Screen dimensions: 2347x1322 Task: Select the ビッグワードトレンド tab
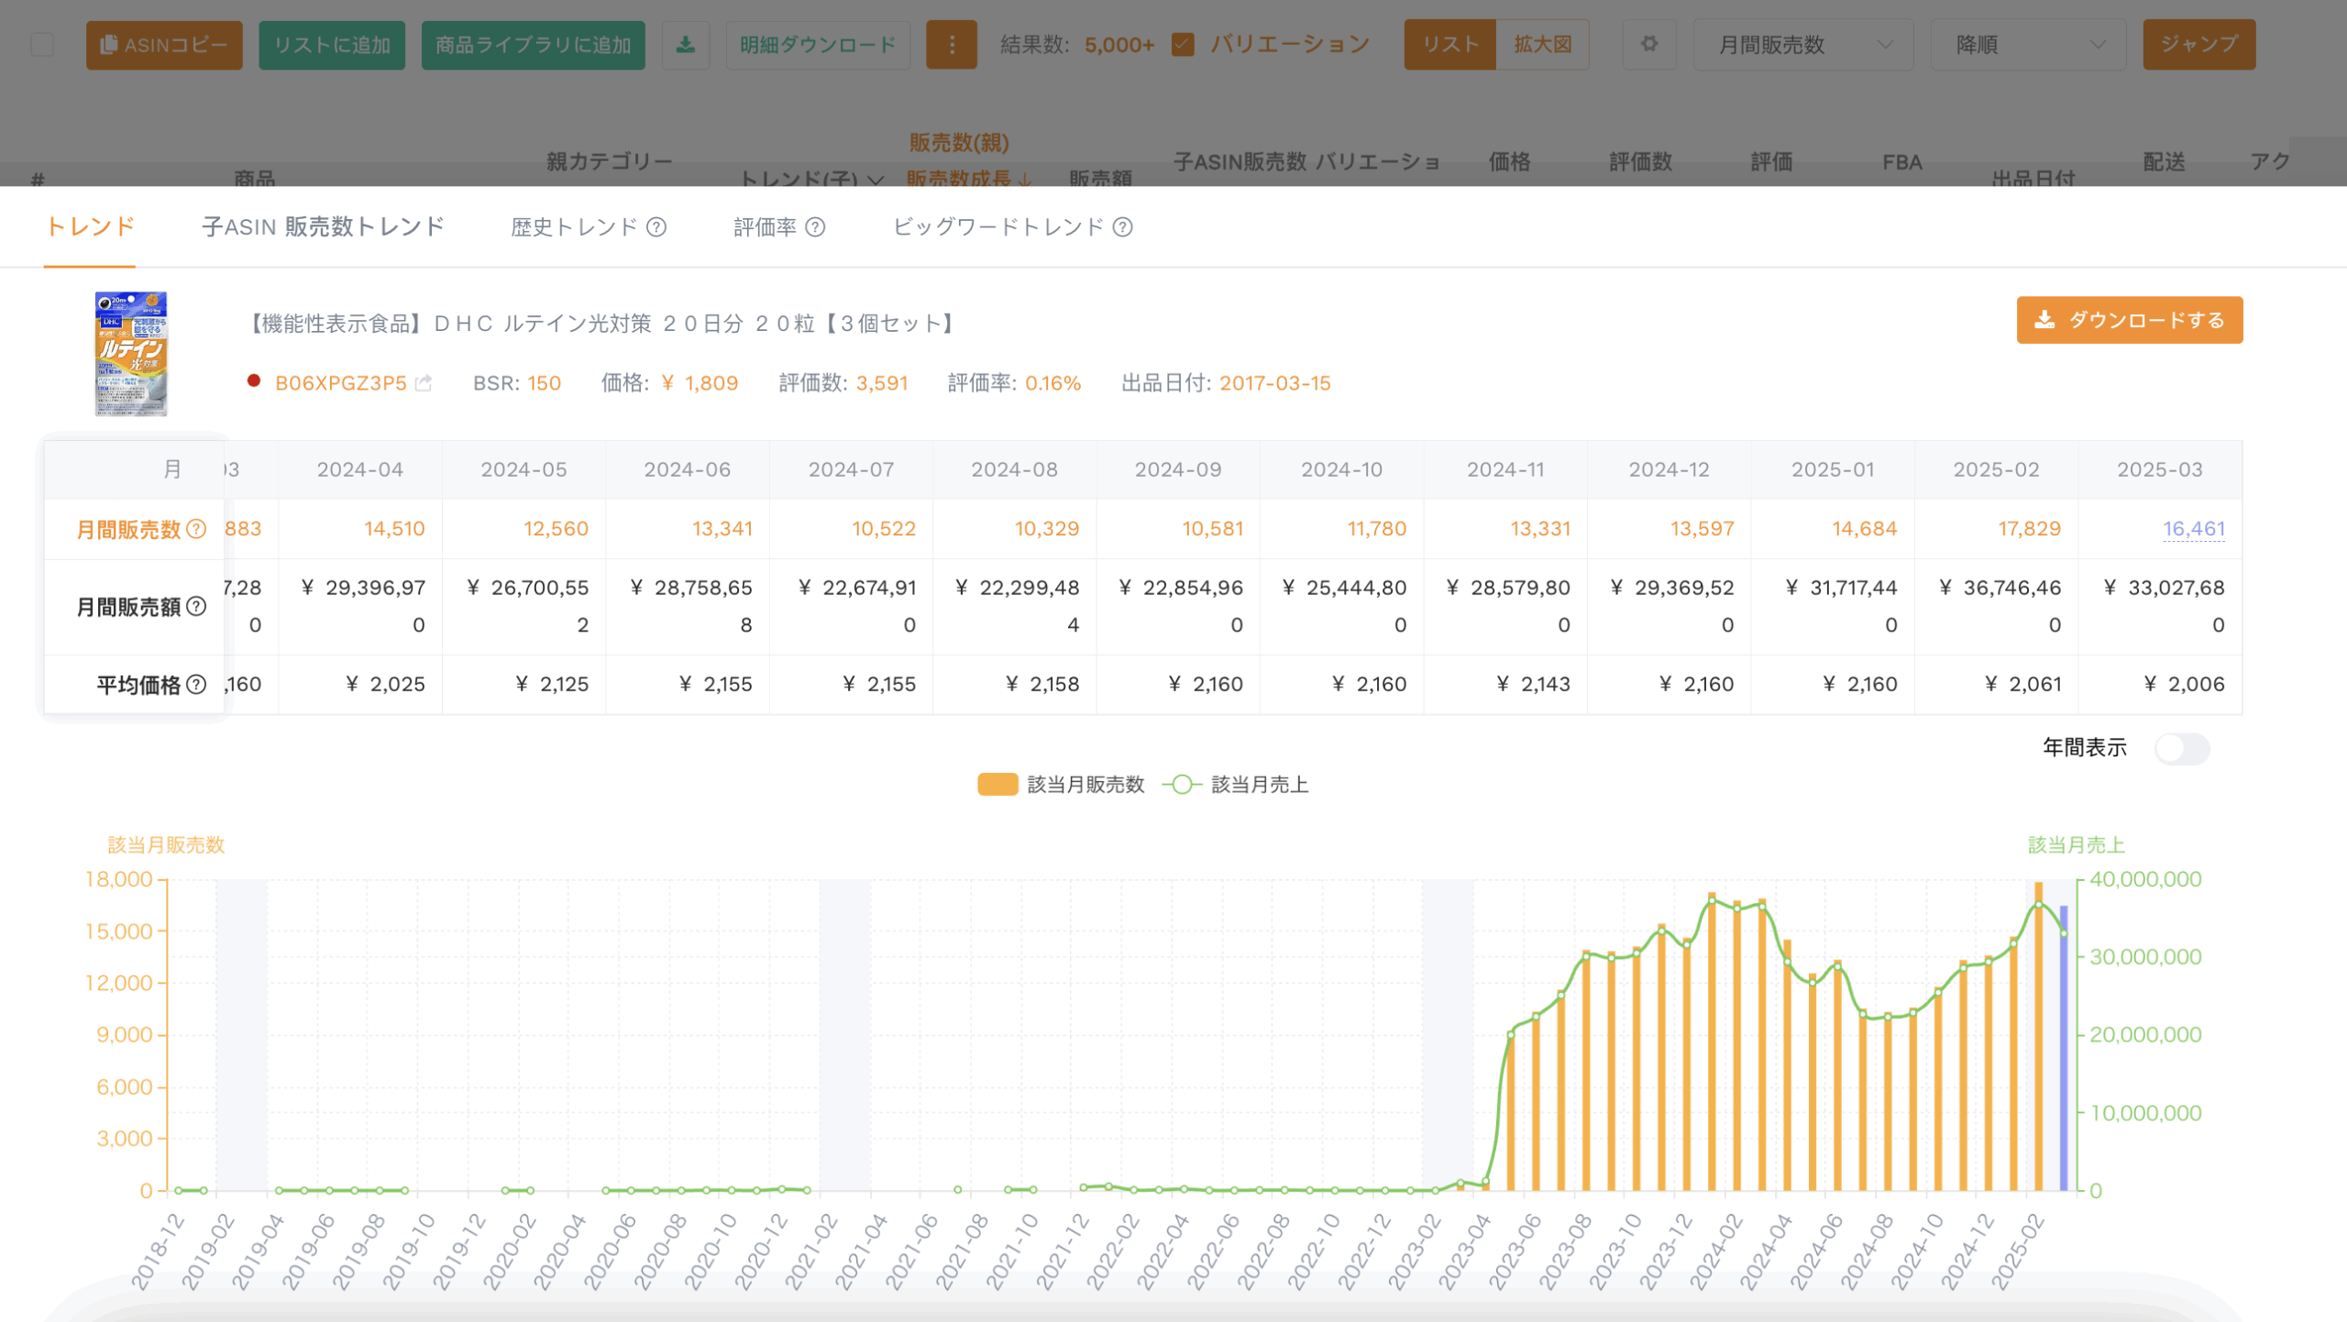coord(998,226)
